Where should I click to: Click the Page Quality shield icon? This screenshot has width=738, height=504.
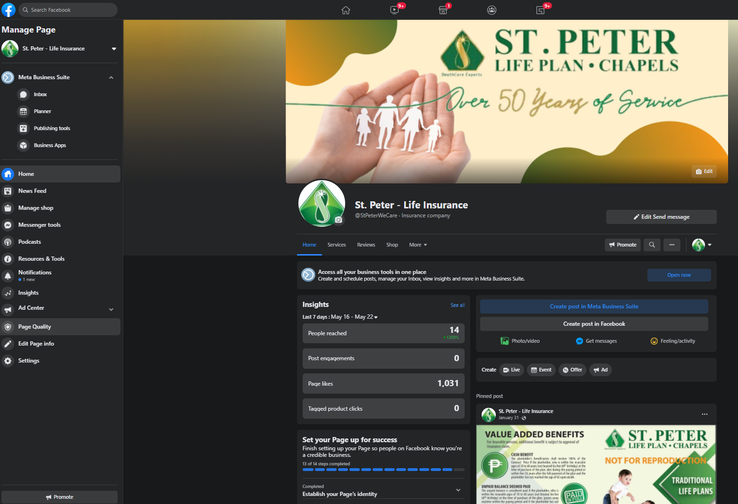tap(8, 327)
